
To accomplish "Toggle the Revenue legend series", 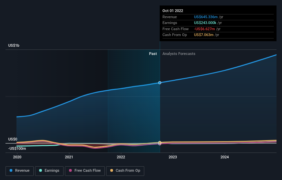I will coord(20,171).
